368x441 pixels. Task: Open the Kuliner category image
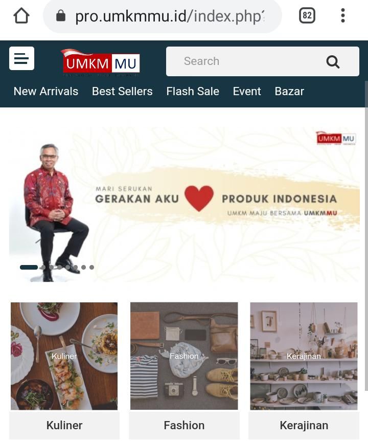click(64, 356)
